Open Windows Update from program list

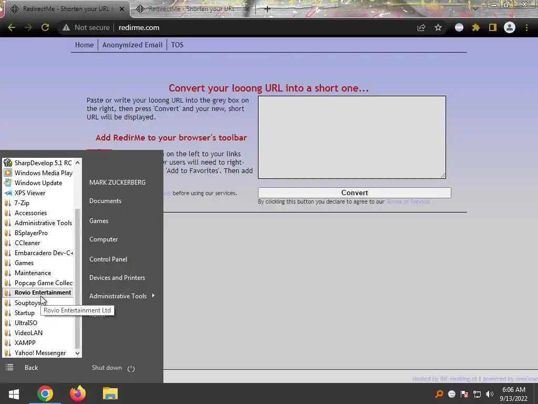38,183
